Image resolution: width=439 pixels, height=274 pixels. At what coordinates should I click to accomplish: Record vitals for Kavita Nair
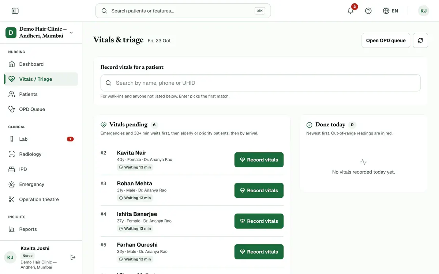click(259, 160)
